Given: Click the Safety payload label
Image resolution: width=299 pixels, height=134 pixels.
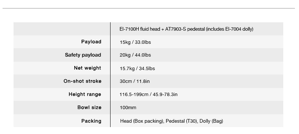Looking at the screenshot, I should coord(83,55).
